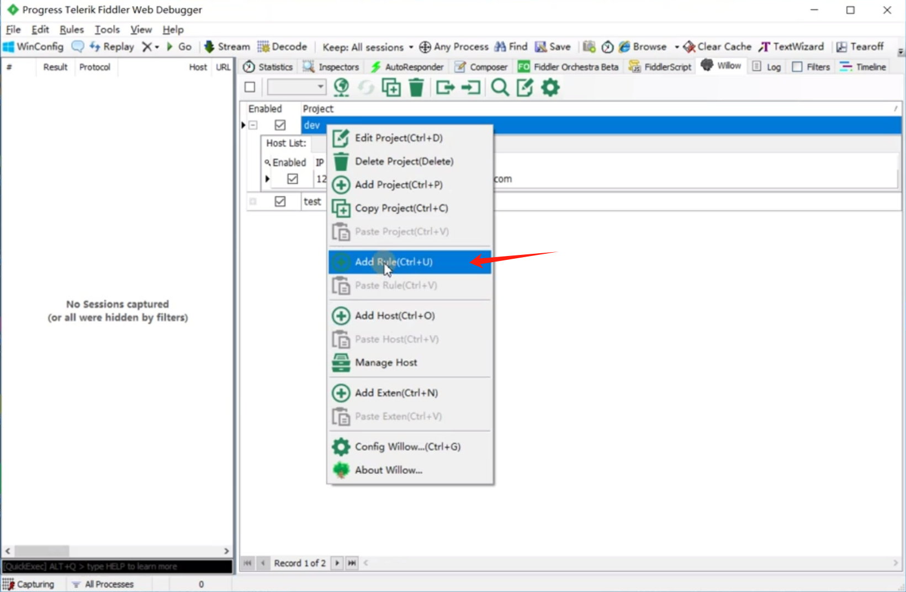This screenshot has width=906, height=592.
Task: Select Add Host from context menu
Action: (394, 316)
